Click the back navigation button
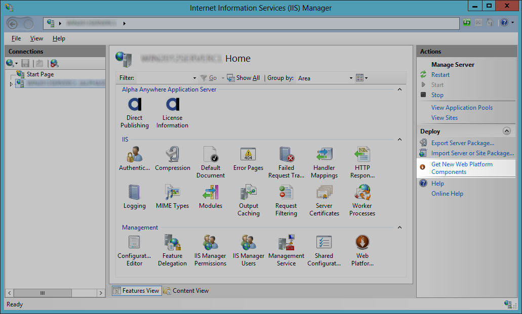The height and width of the screenshot is (314, 522). click(12, 24)
